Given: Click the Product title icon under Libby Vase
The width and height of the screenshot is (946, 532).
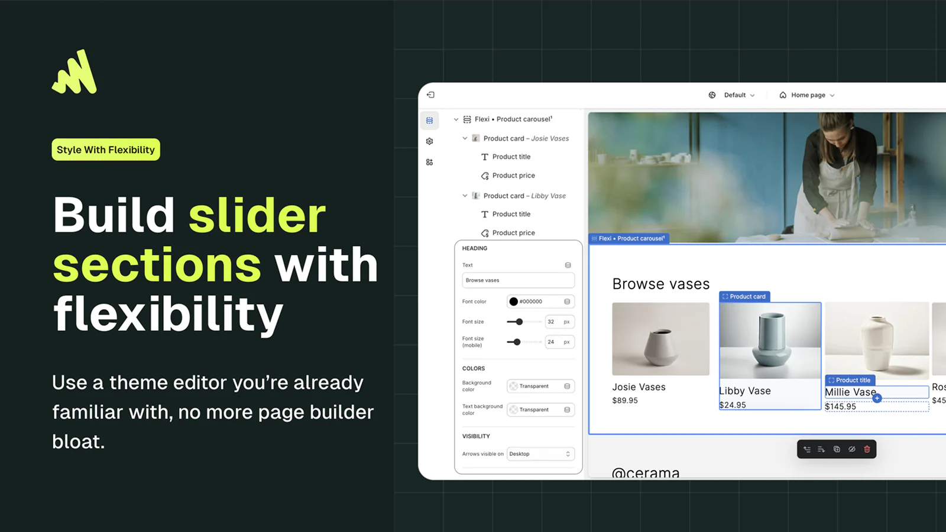Looking at the screenshot, I should [x=485, y=214].
